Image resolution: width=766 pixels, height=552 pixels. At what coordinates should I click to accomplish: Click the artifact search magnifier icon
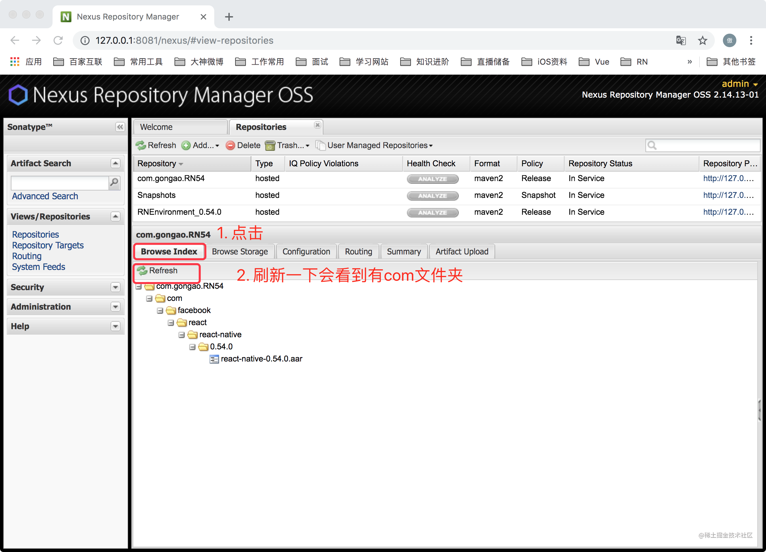coord(115,182)
